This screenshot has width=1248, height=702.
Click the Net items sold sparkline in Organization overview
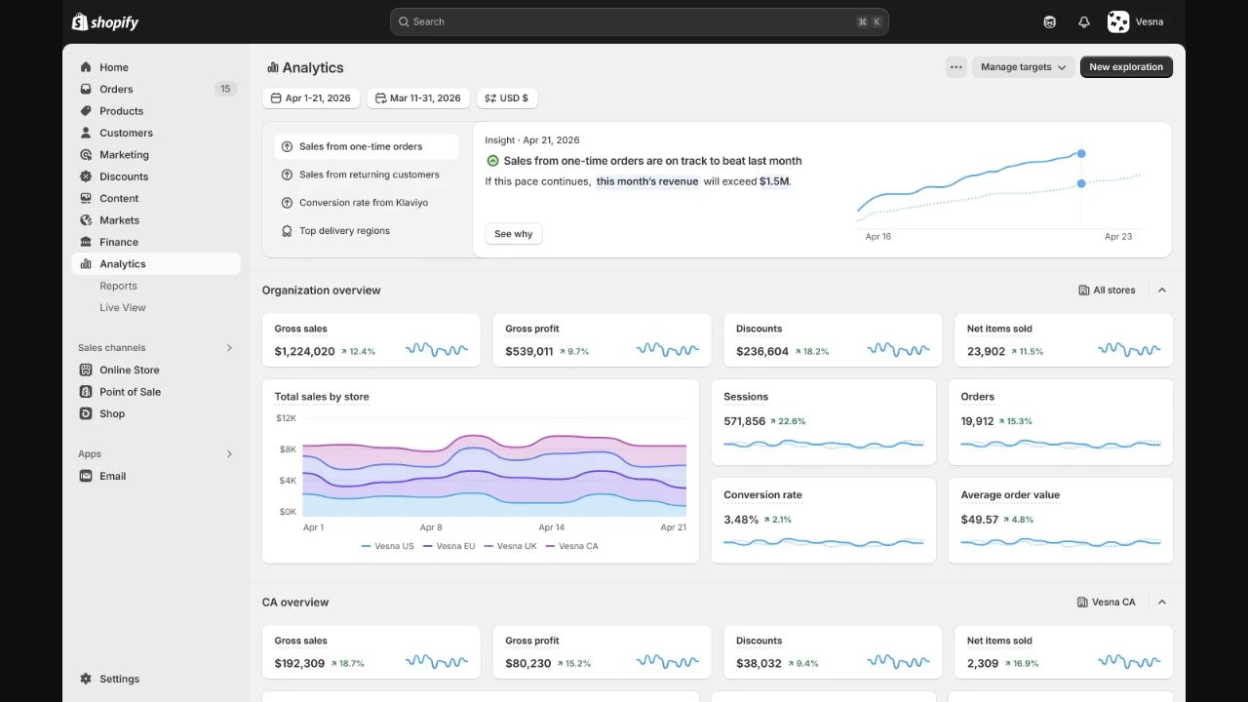click(1129, 349)
